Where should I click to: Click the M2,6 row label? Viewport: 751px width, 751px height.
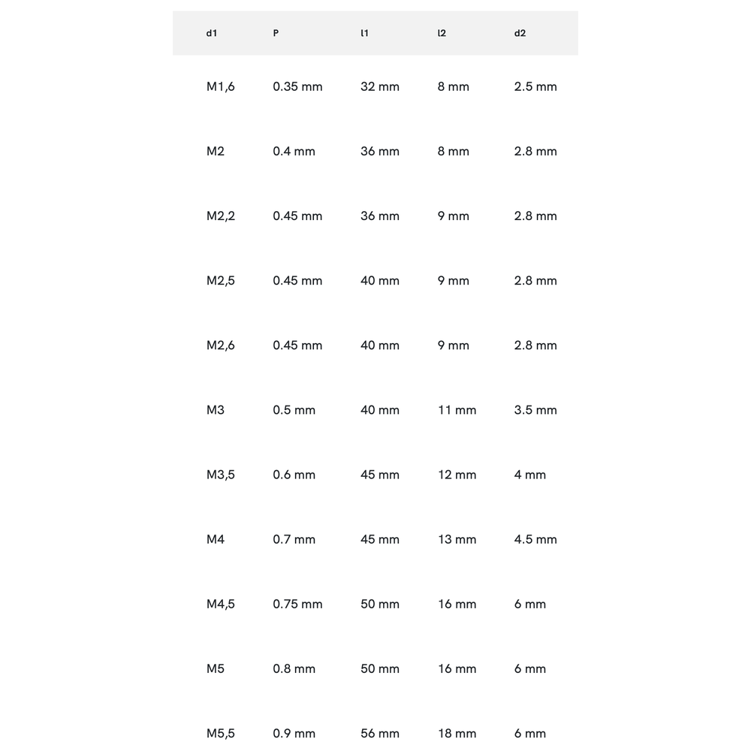[221, 345]
